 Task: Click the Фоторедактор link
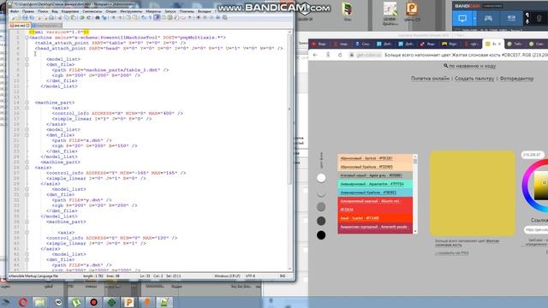(x=516, y=79)
